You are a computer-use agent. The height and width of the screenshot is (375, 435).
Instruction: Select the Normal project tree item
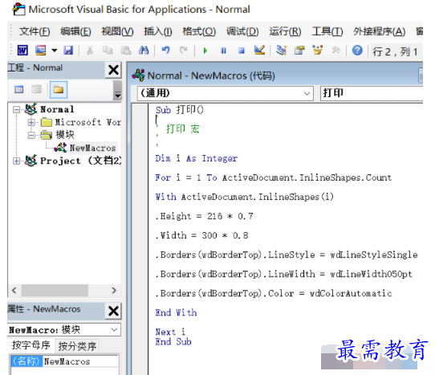(x=57, y=109)
